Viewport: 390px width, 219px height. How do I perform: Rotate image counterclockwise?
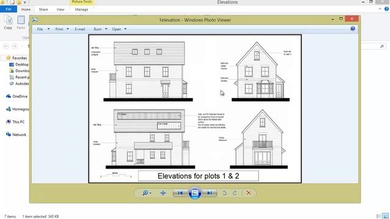(224, 193)
